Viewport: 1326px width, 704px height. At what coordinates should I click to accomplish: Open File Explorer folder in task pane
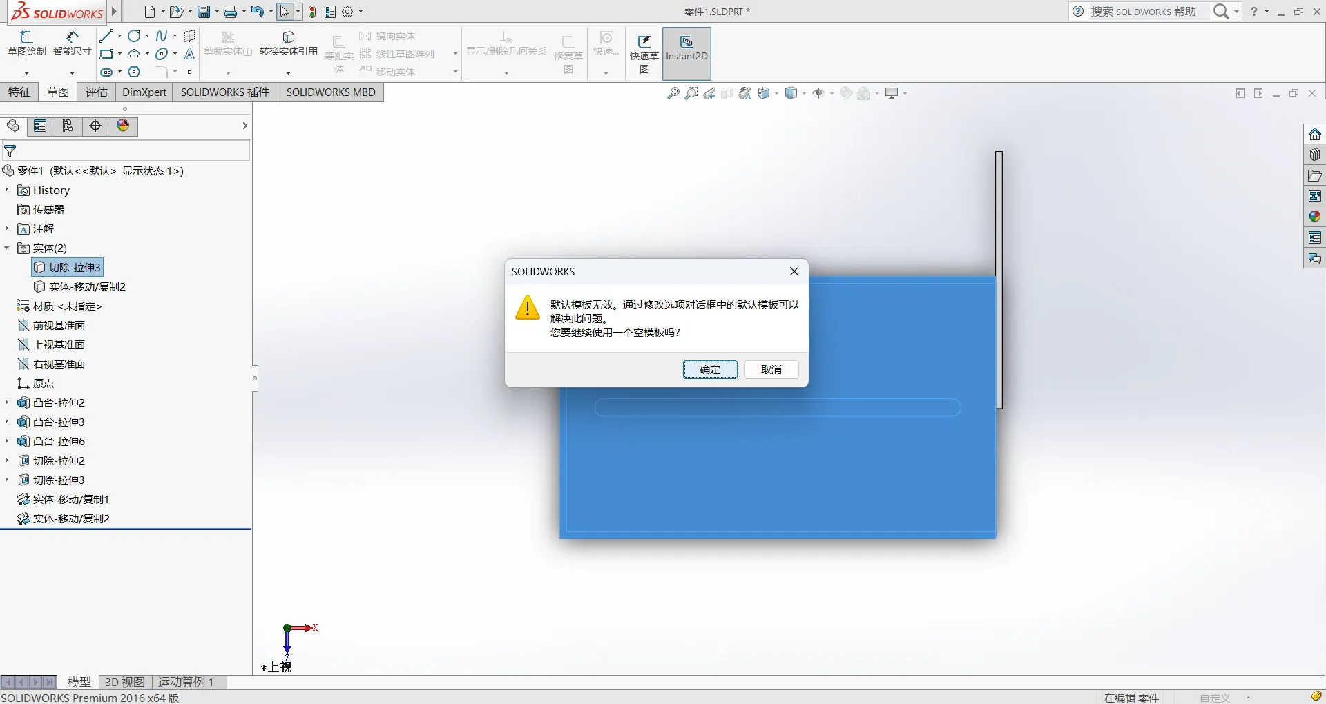(x=1315, y=175)
